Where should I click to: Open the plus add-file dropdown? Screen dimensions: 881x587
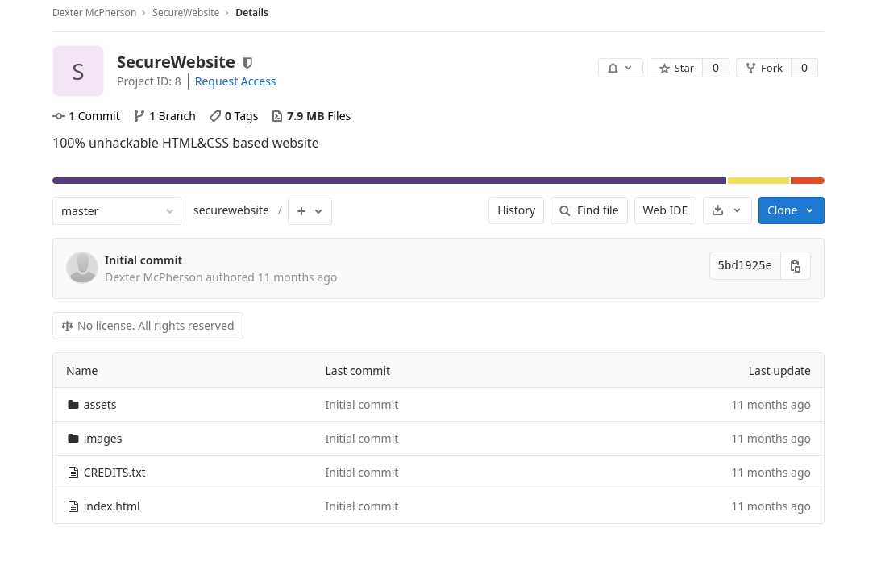click(310, 211)
